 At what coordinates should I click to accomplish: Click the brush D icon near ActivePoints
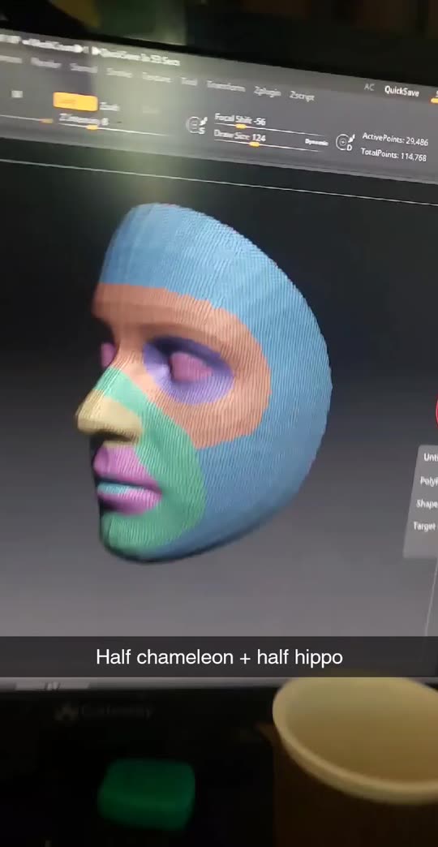point(345,143)
